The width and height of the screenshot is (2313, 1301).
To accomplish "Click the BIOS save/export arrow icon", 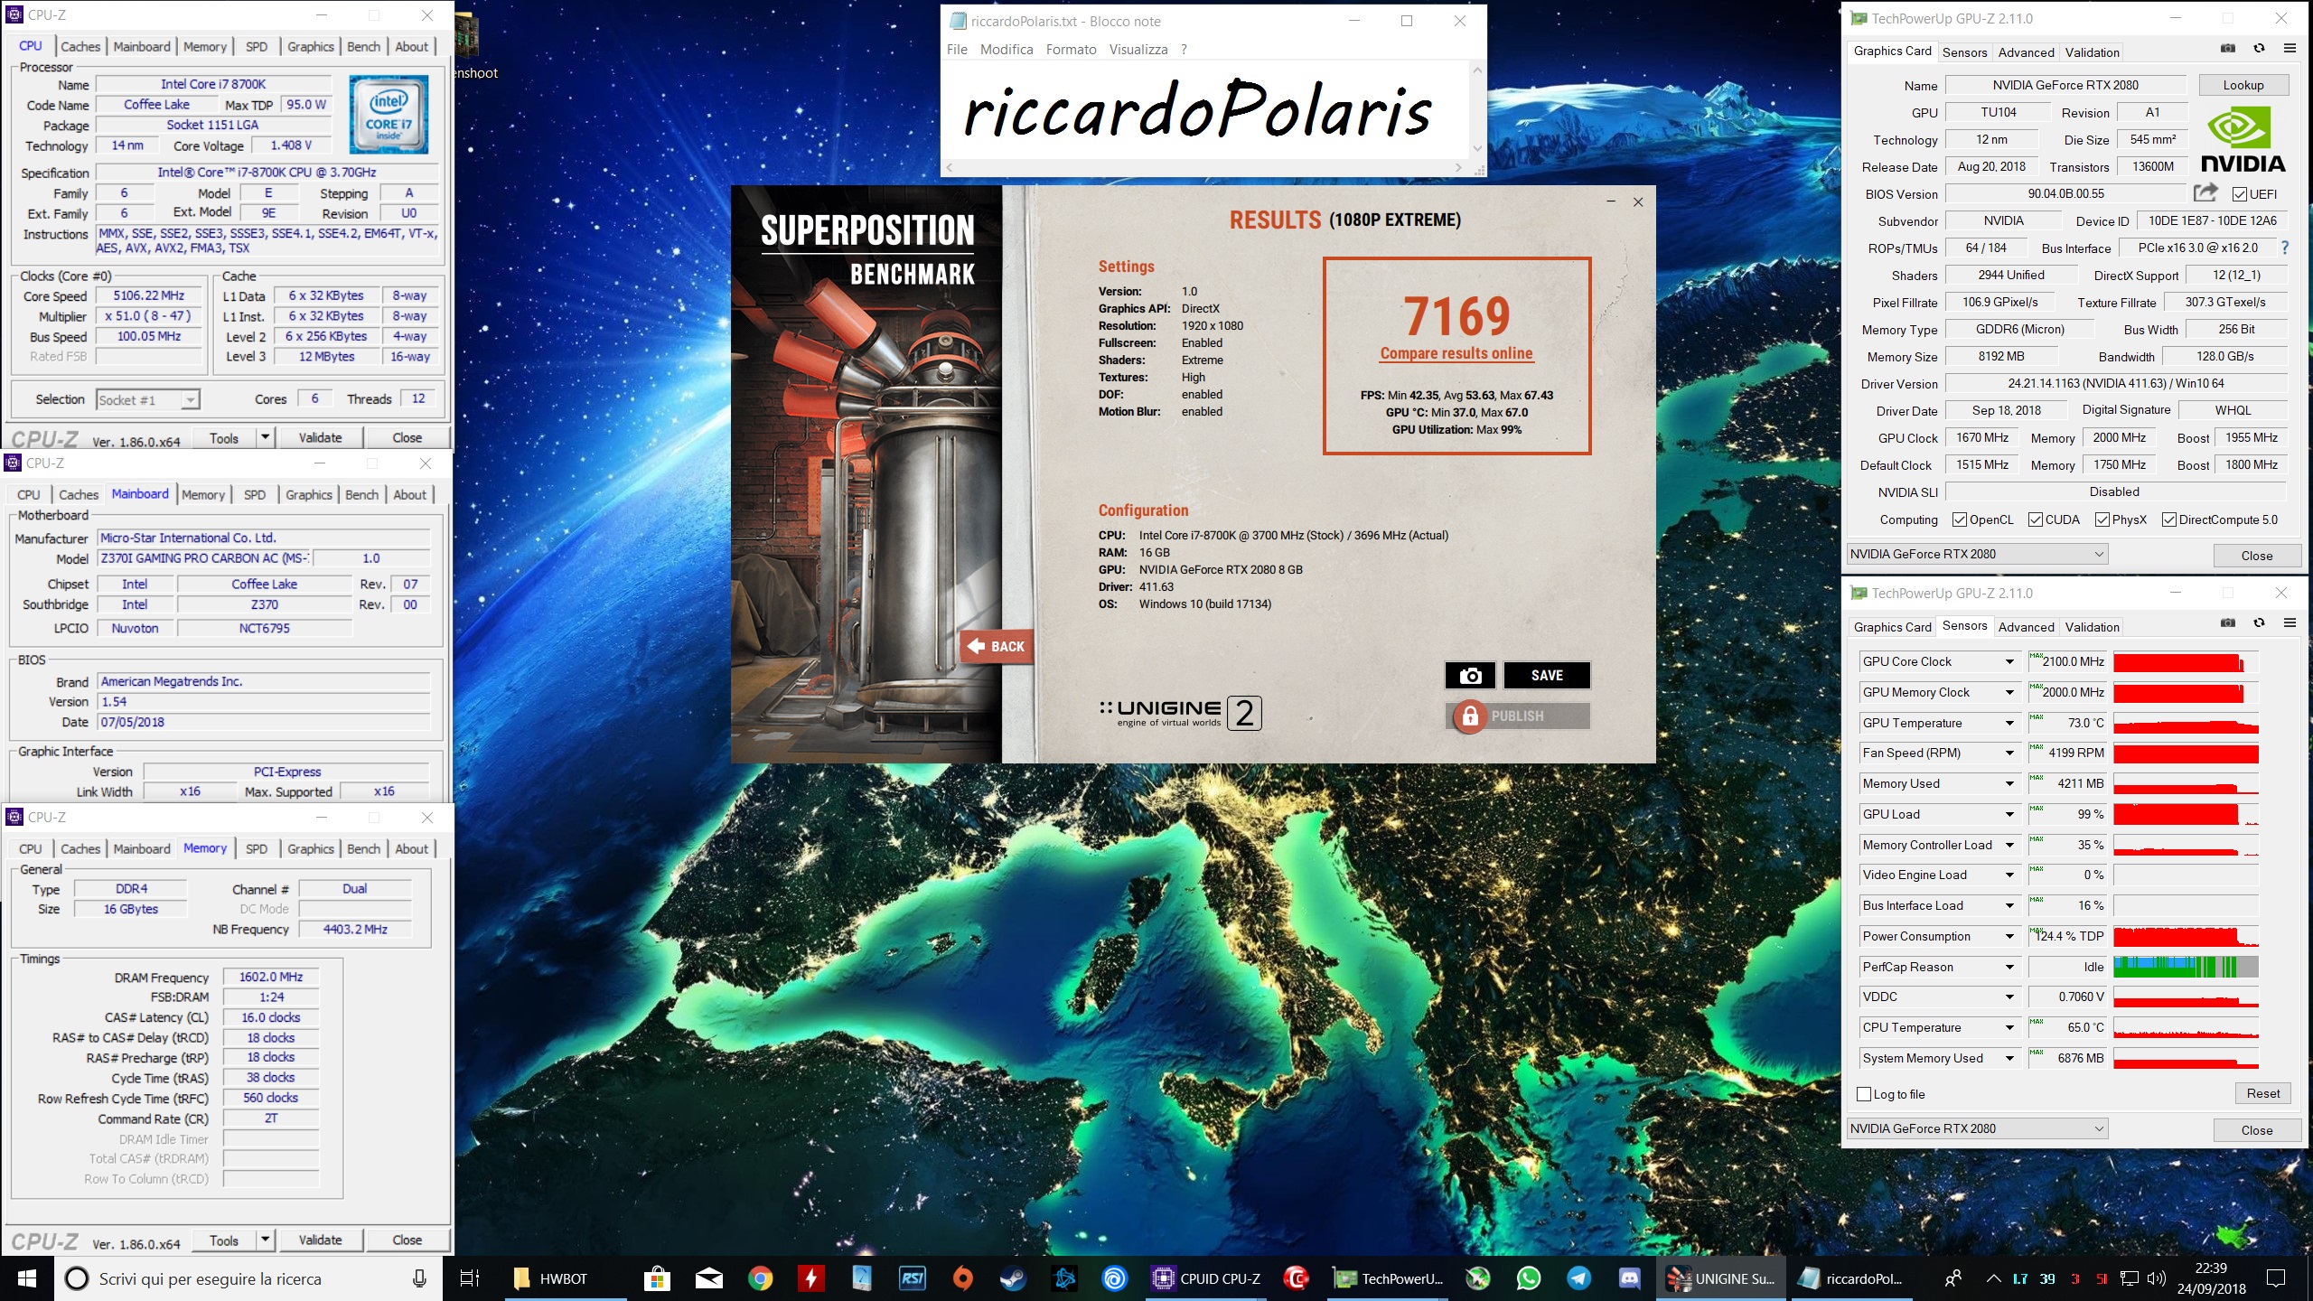I will click(2205, 192).
